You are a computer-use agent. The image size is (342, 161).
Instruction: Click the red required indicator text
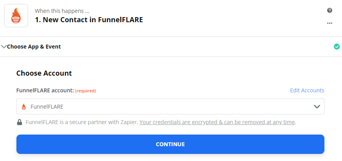click(85, 91)
